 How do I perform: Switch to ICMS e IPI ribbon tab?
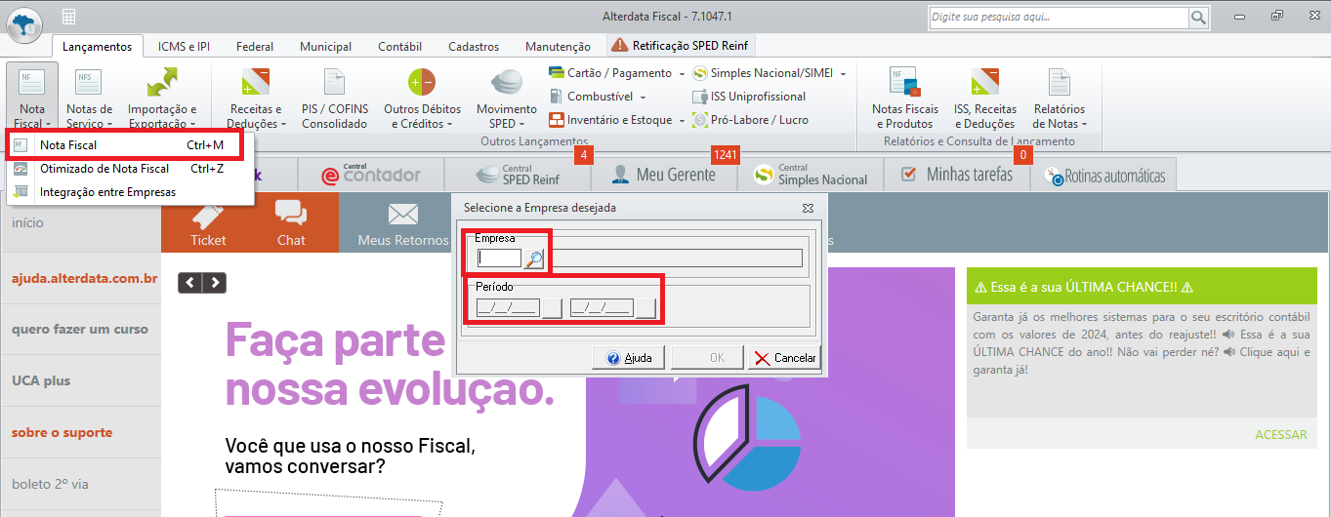coord(184,46)
